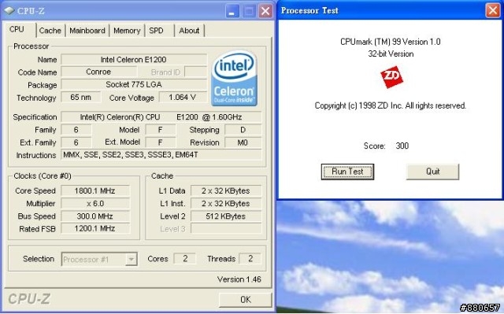Click the Ext. Model value field
504x314 pixels.
[x=161, y=142]
